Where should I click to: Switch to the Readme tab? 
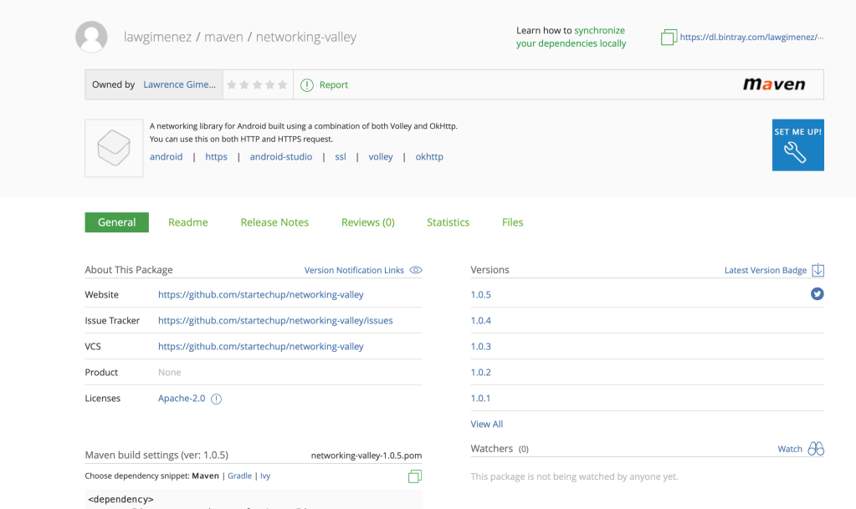[187, 222]
